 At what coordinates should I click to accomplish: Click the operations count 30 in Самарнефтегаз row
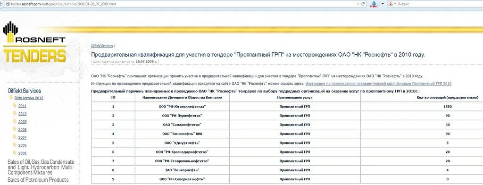pyautogui.click(x=447, y=125)
